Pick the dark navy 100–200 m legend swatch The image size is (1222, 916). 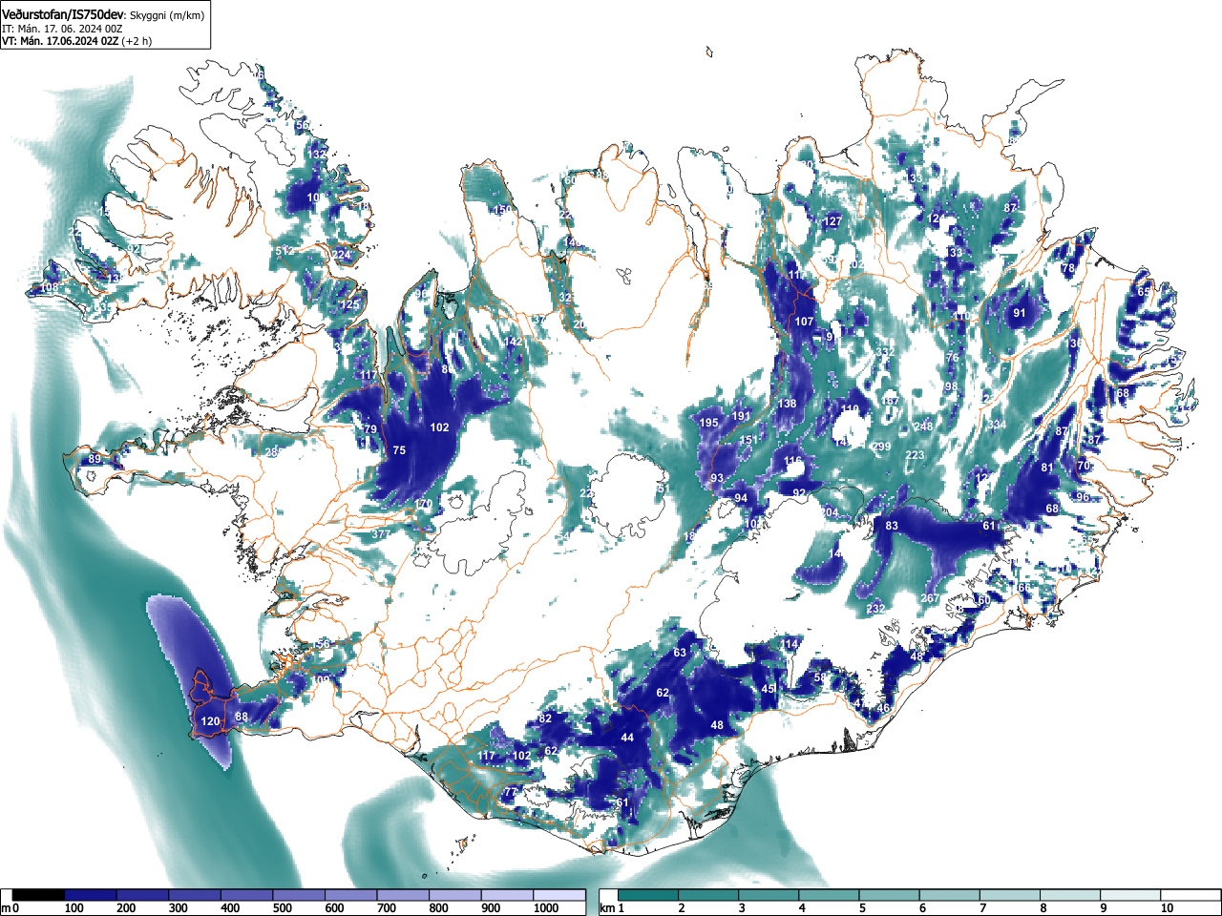coord(91,895)
